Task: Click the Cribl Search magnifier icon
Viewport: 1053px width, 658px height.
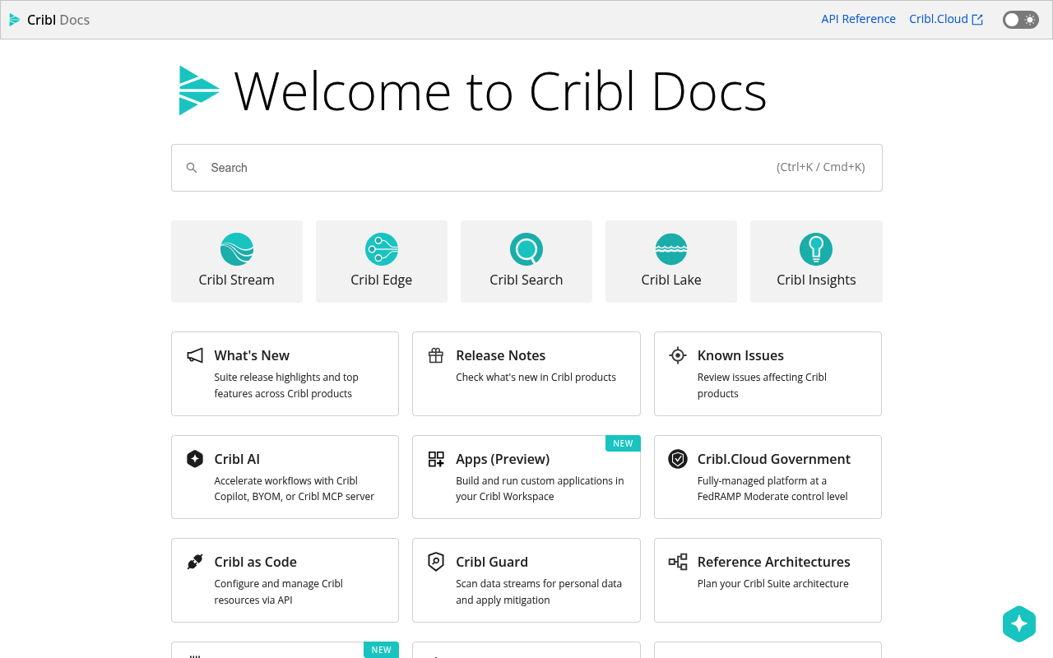Action: [x=526, y=249]
